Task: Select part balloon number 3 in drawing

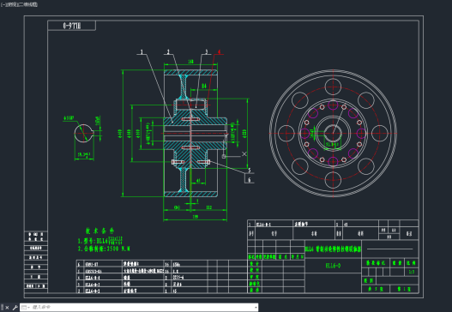Action: coord(207,51)
